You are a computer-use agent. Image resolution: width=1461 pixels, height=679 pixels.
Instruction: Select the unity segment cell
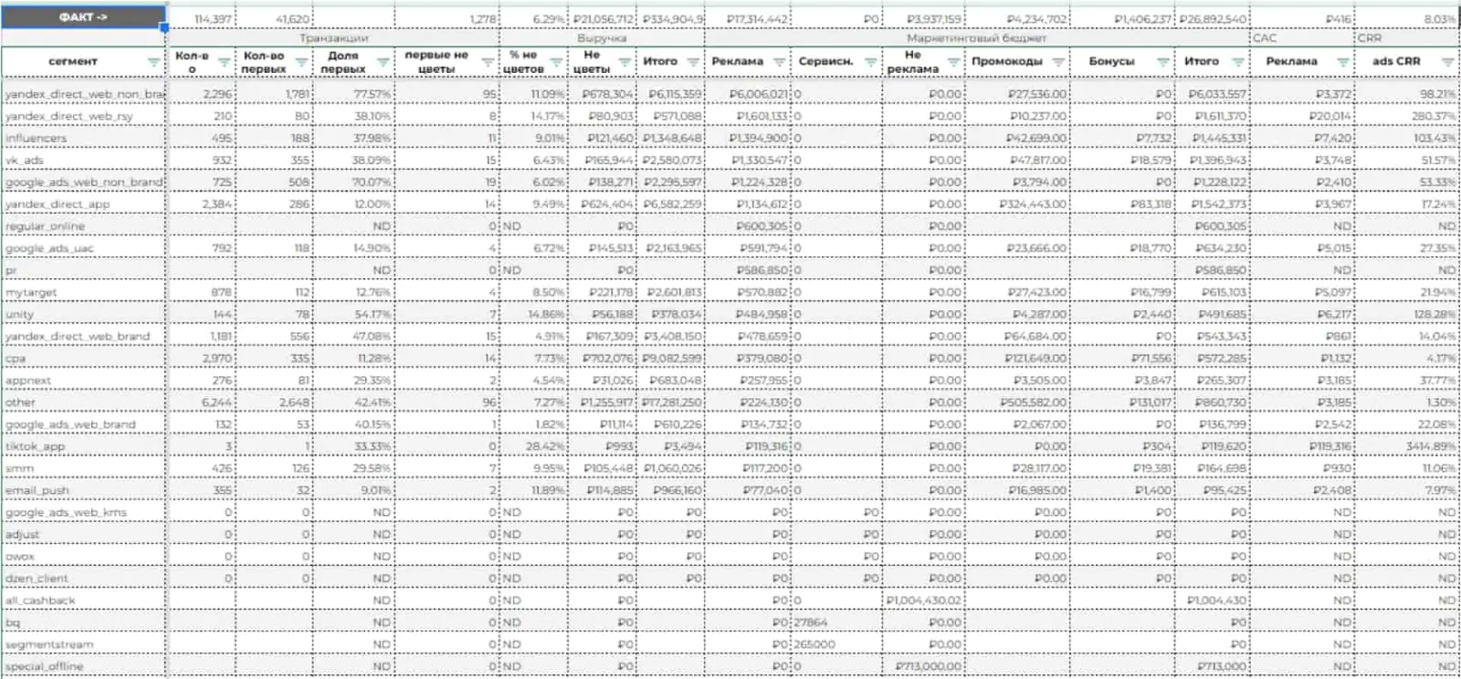(x=84, y=314)
